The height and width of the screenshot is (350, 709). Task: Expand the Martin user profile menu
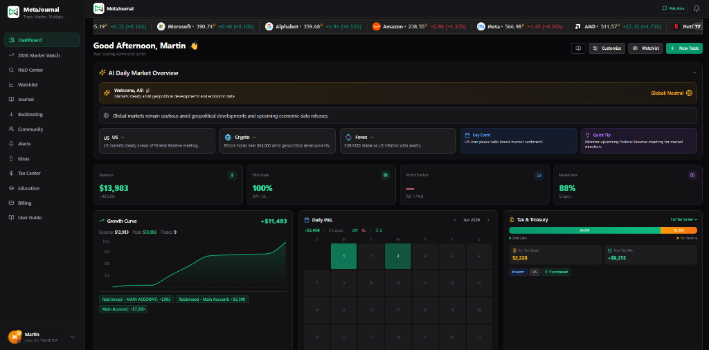pos(73,337)
